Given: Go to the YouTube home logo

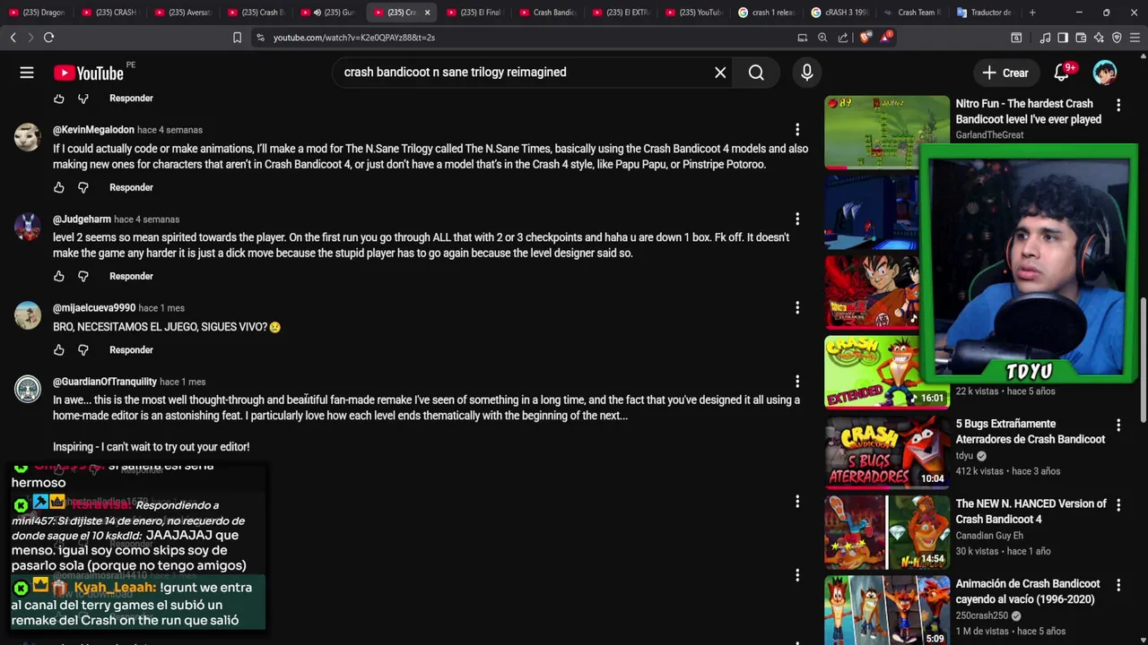Looking at the screenshot, I should (x=88, y=73).
